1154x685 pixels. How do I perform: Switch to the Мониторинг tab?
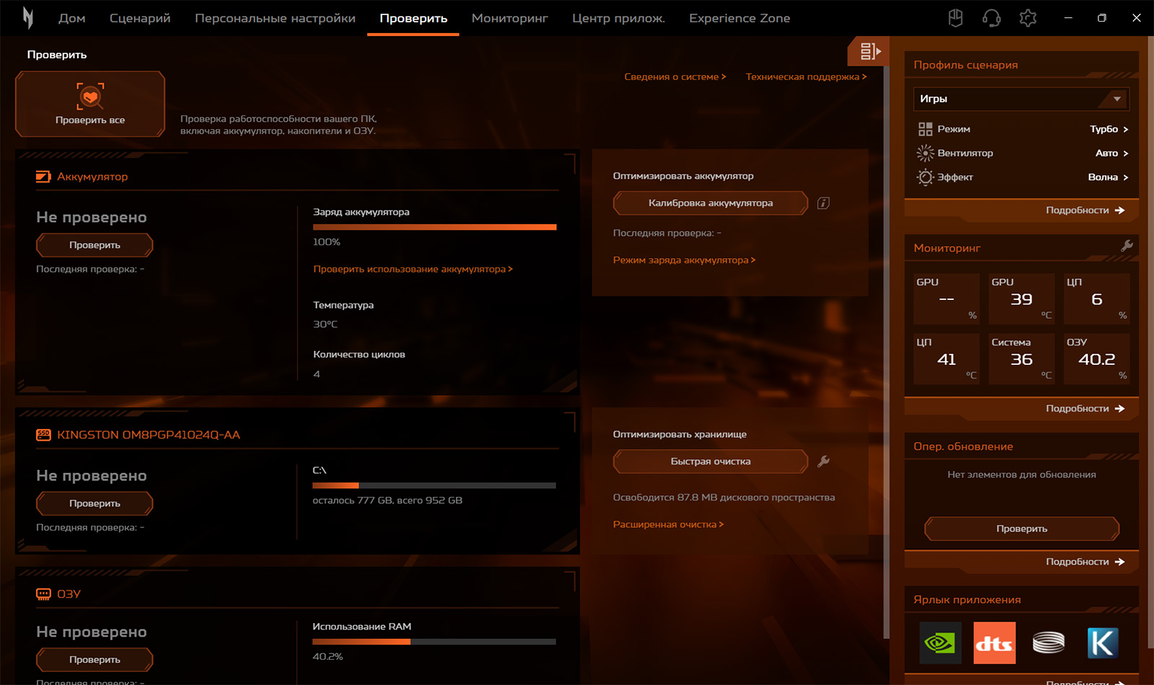coord(509,18)
